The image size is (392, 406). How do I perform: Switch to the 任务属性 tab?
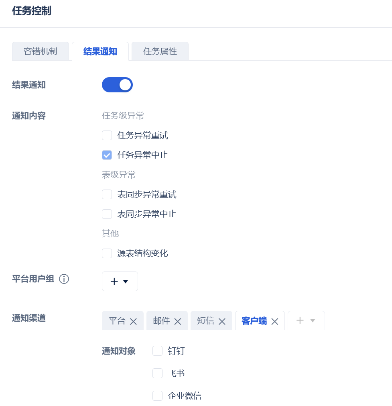[160, 51]
